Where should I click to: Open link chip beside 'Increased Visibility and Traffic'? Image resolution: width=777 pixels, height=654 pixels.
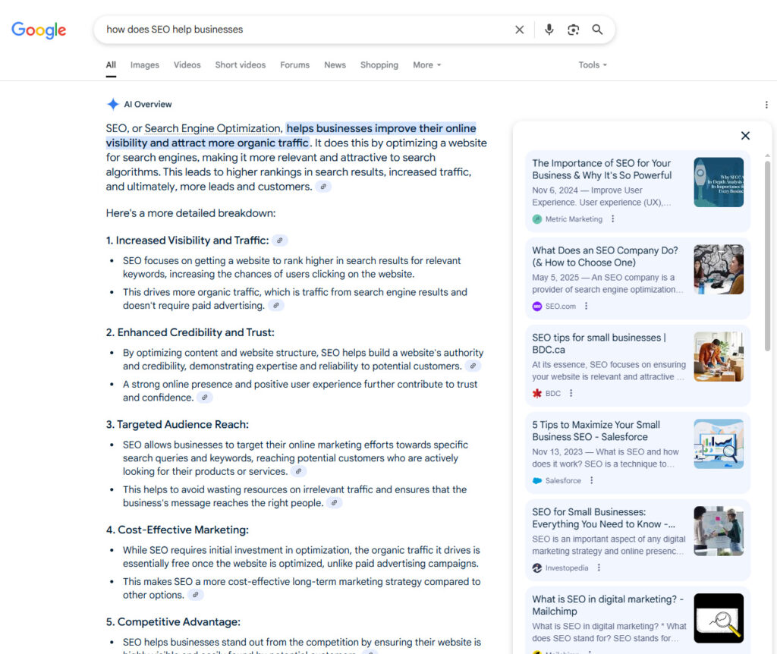pos(279,241)
